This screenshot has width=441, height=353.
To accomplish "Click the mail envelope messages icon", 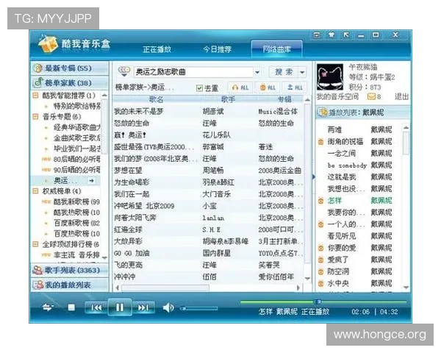I will 372,96.
